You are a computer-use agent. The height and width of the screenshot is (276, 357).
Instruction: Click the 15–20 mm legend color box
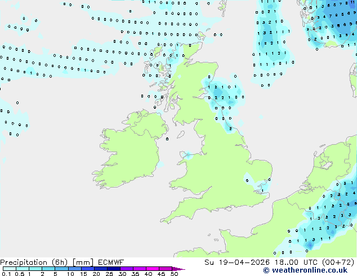87,269
